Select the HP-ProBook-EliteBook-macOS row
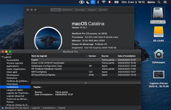171x110 pixels. pyautogui.click(x=86, y=69)
